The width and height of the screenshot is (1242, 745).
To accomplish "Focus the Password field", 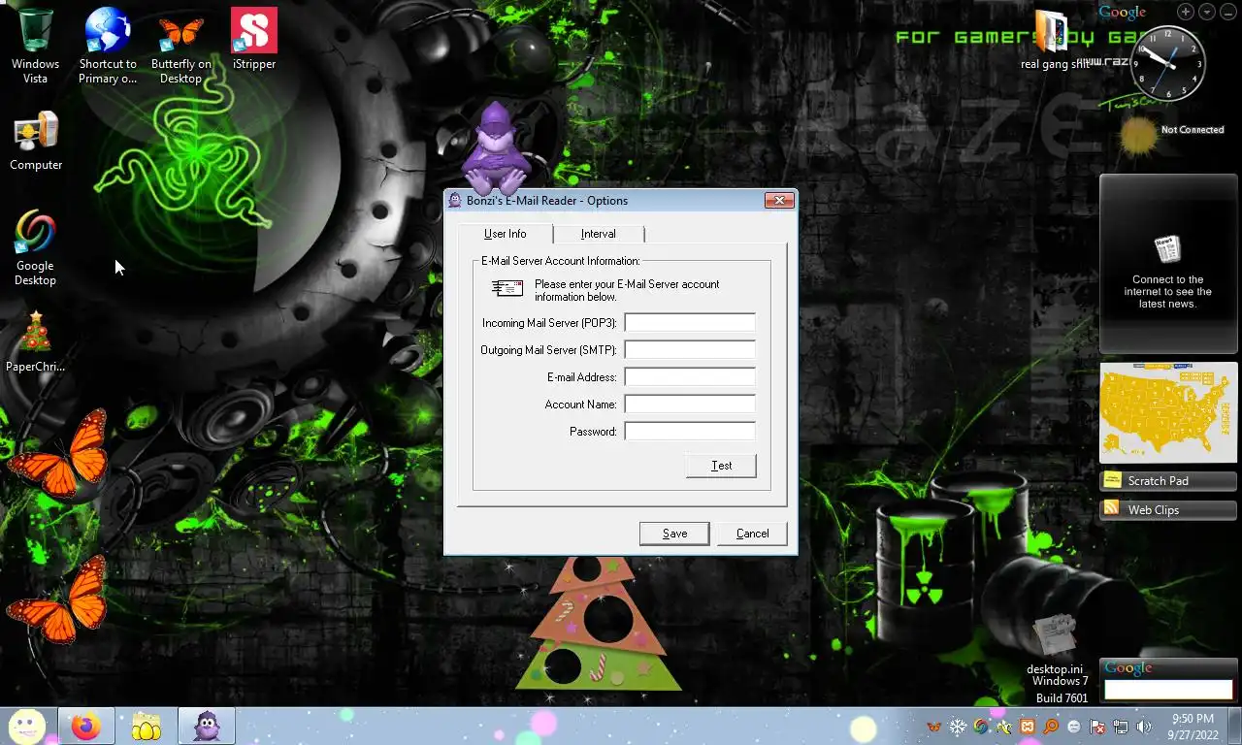I will [690, 431].
